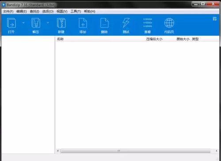Expand the dropdown arrow beside Extract
221x161 pixels.
point(48,23)
